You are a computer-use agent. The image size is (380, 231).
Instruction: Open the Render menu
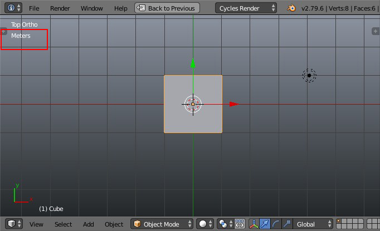60,8
